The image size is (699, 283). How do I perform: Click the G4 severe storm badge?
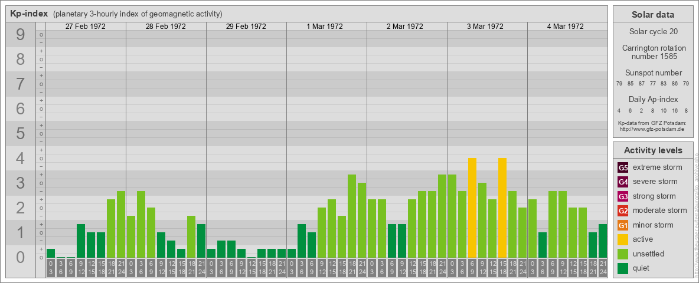(x=623, y=182)
